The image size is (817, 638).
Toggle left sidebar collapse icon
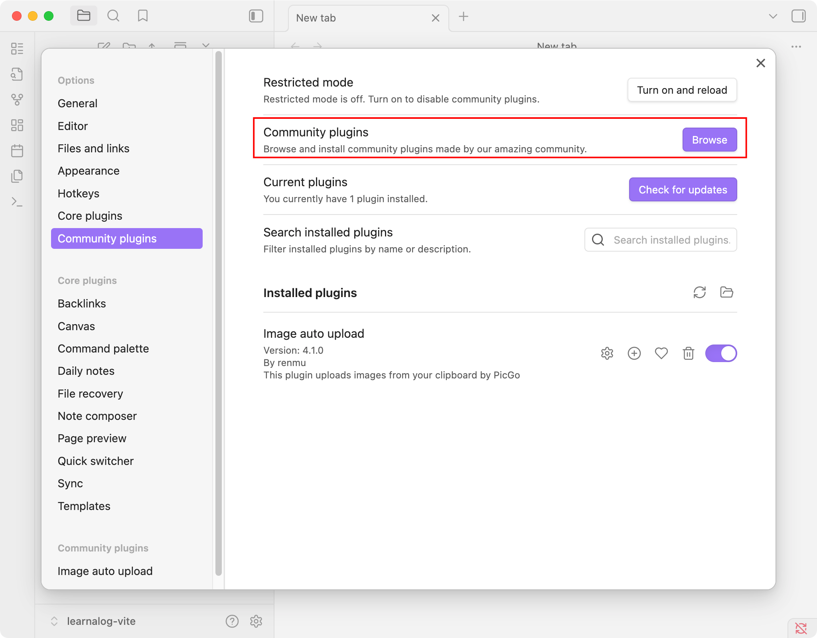[x=256, y=16]
